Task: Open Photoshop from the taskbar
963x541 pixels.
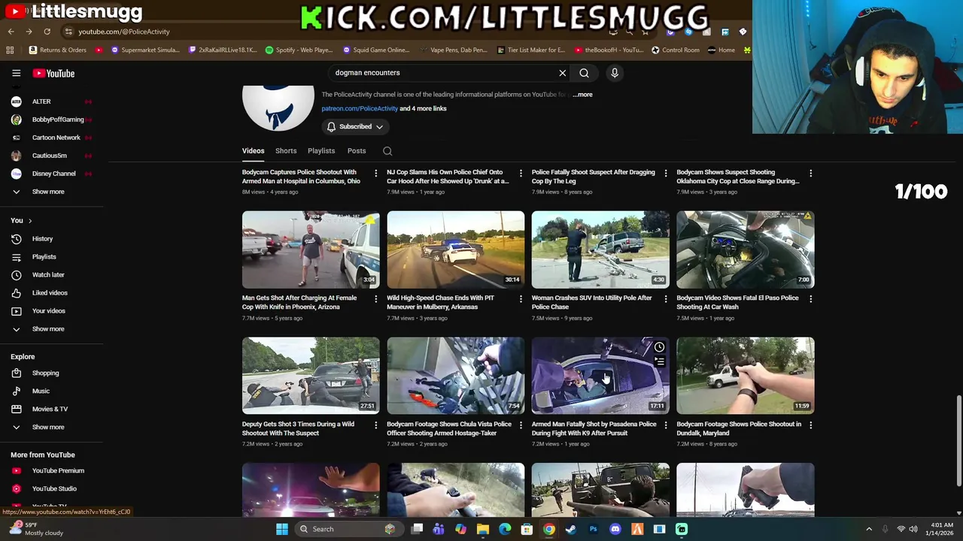Action: pyautogui.click(x=593, y=529)
